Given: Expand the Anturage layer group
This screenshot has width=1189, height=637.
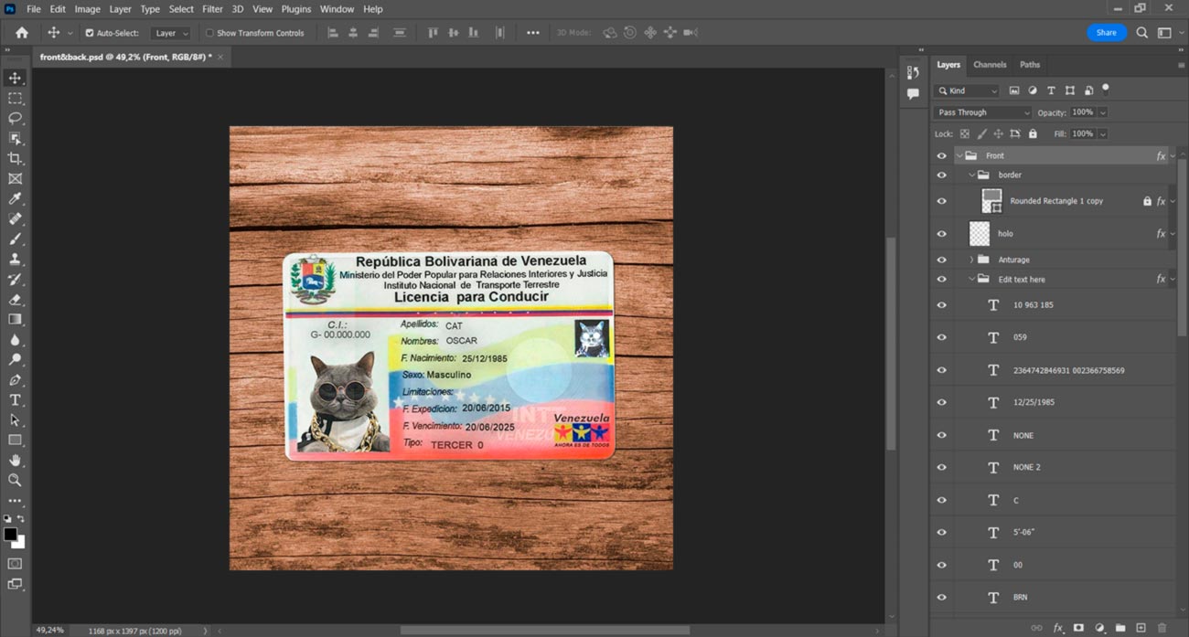Looking at the screenshot, I should point(971,260).
